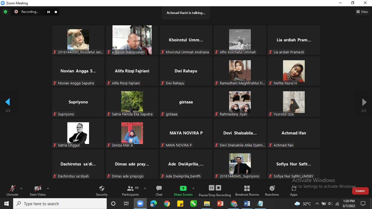The width and height of the screenshot is (372, 209).
Task: Select Rahmadany Jiyan tile
Action: click(x=240, y=102)
